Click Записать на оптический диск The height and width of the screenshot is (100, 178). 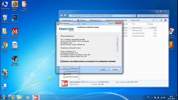click(x=116, y=20)
